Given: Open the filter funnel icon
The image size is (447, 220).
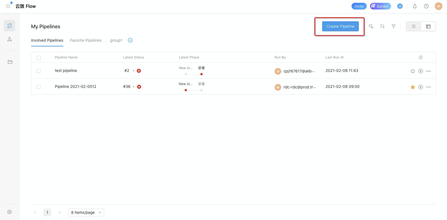Looking at the screenshot, I should 393,26.
